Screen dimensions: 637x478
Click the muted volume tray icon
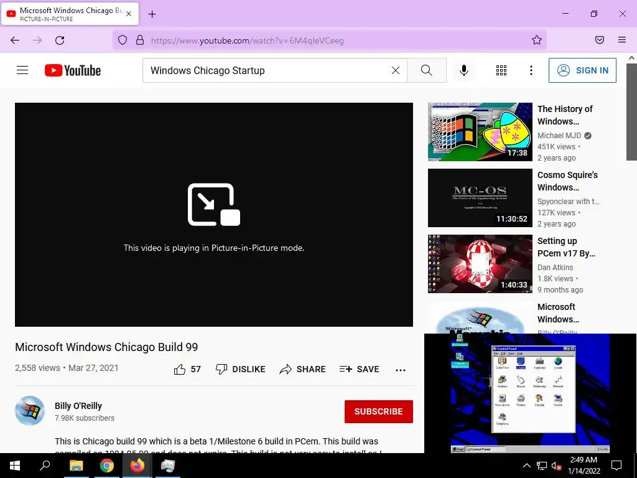556,466
